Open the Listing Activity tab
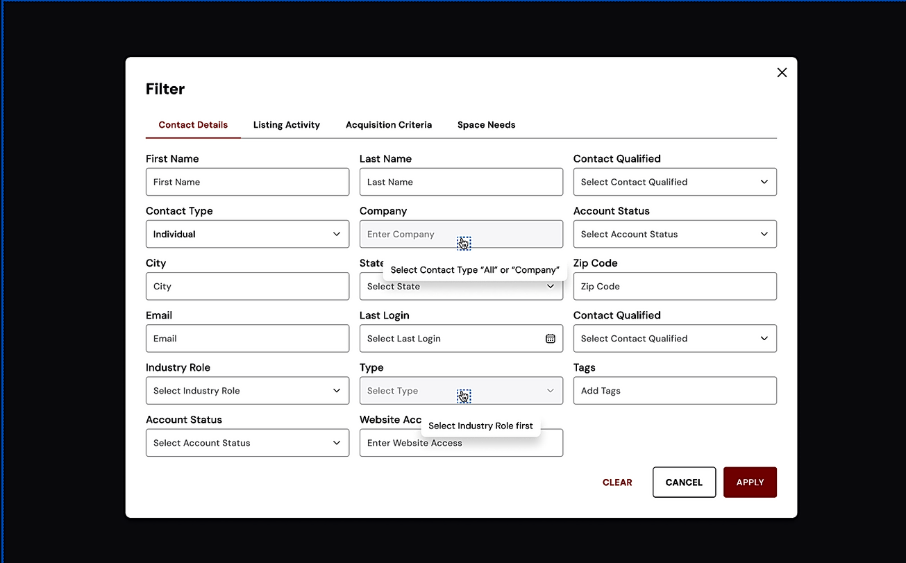 click(287, 125)
